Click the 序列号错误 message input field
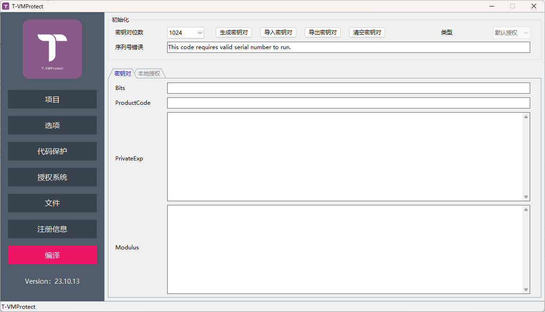This screenshot has height=312, width=545. coord(349,47)
